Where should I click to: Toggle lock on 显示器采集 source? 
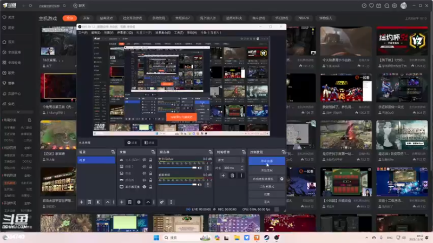[150, 186]
